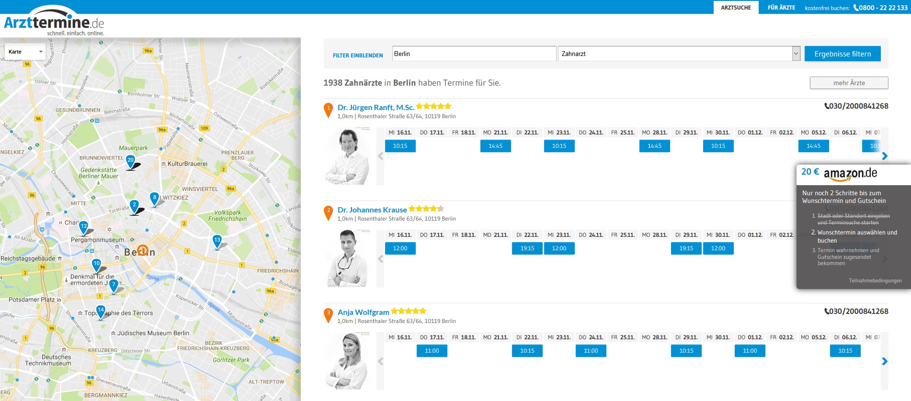911x401 pixels.
Task: Click next dates arrow for Dr. Jürgen Ranft
Action: click(884, 156)
